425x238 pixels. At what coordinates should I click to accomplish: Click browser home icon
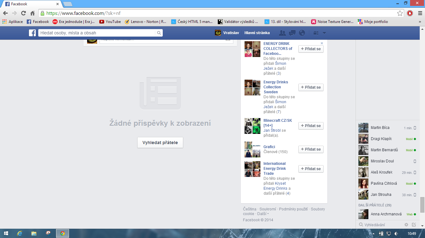[32, 13]
